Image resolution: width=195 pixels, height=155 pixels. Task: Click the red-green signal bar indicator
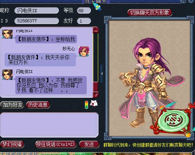point(86,105)
